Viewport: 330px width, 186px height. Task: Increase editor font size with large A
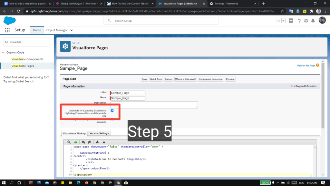97,142
